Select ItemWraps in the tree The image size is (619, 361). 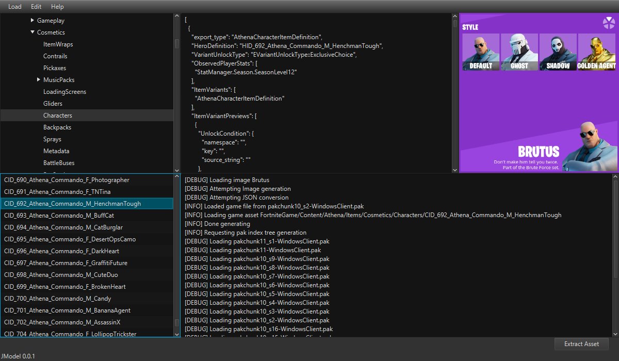pos(58,44)
